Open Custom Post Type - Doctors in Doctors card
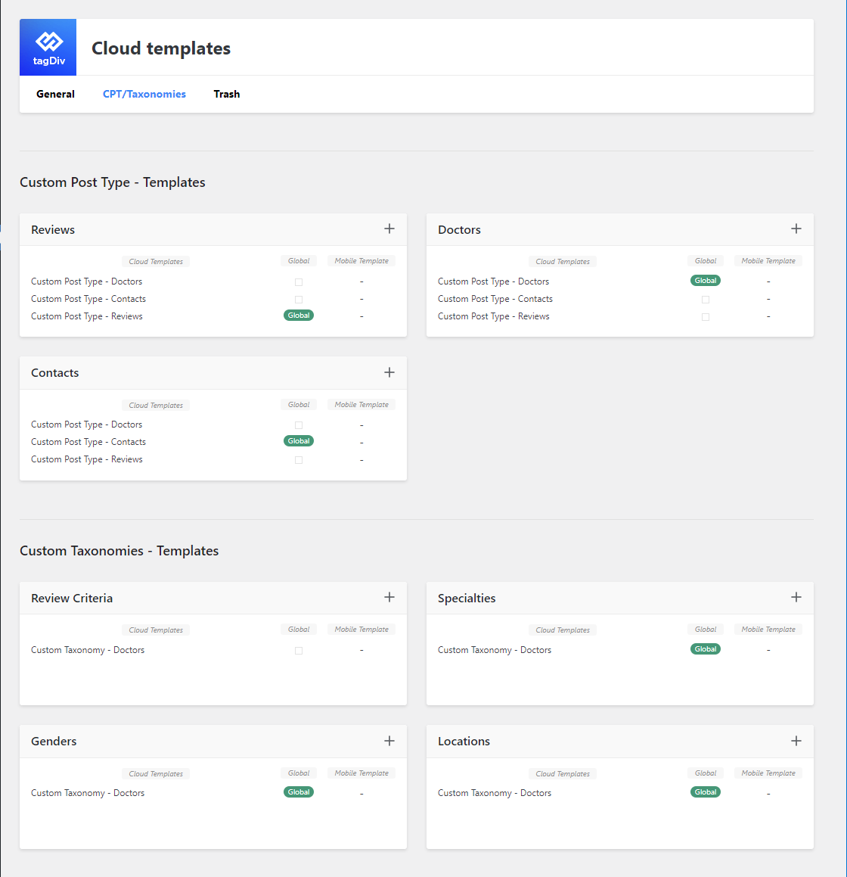The width and height of the screenshot is (847, 877). (493, 281)
